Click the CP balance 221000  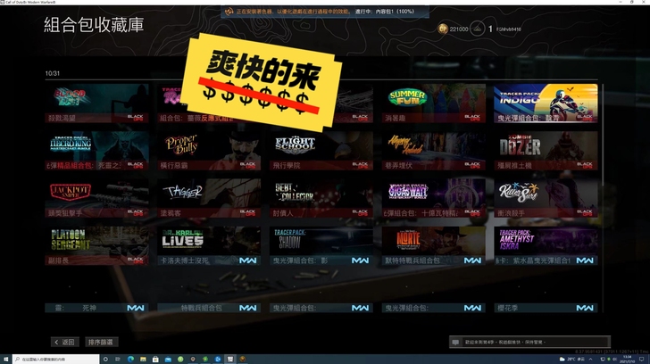[459, 29]
